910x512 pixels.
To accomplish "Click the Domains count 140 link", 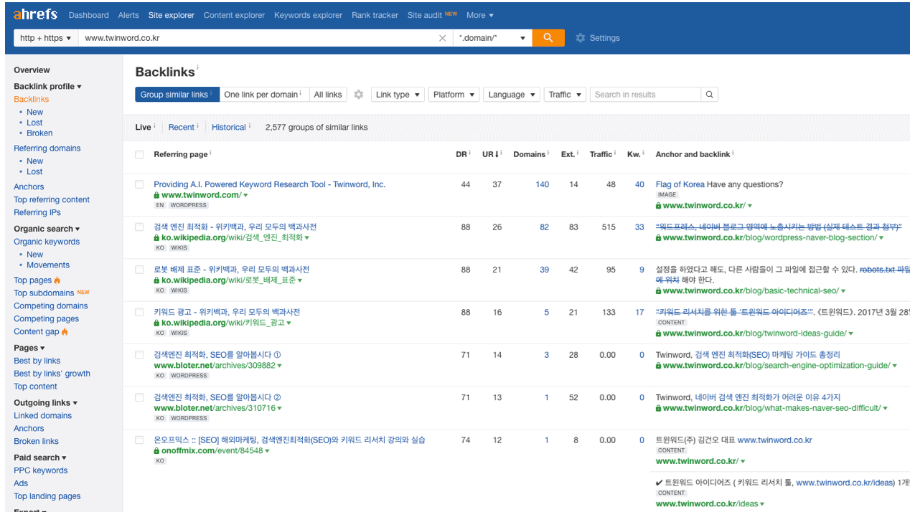I will (x=542, y=184).
